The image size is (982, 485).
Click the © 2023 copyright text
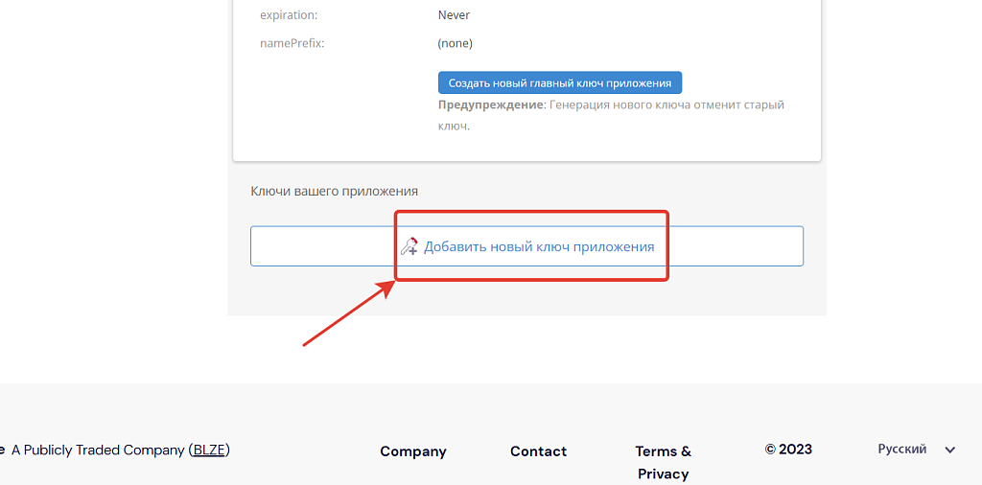pyautogui.click(x=788, y=450)
